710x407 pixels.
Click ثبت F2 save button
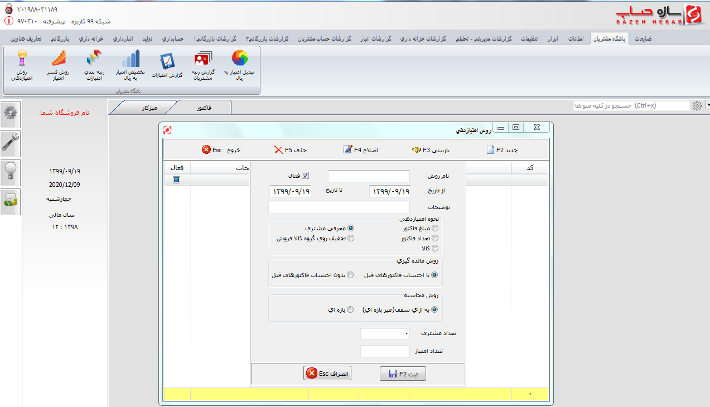403,374
